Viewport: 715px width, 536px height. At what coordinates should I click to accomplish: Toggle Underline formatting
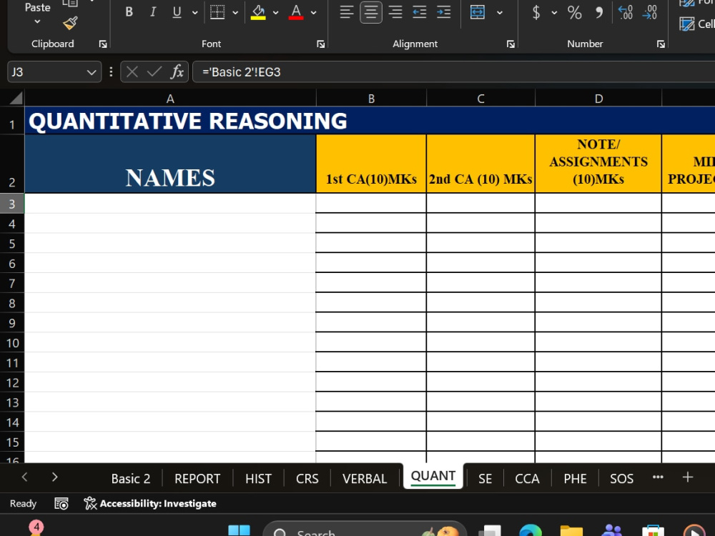point(177,12)
